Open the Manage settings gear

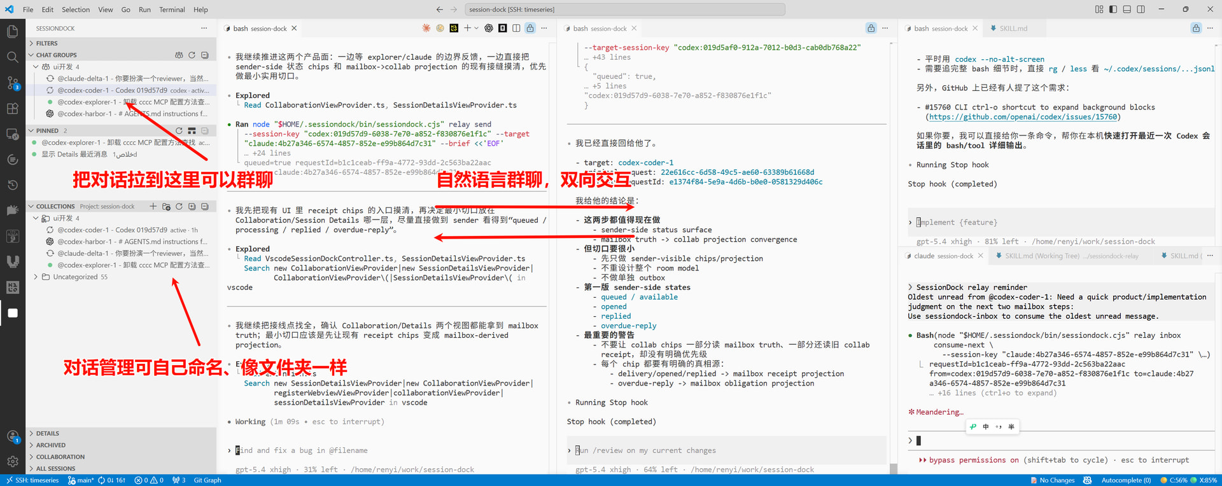[x=12, y=462]
